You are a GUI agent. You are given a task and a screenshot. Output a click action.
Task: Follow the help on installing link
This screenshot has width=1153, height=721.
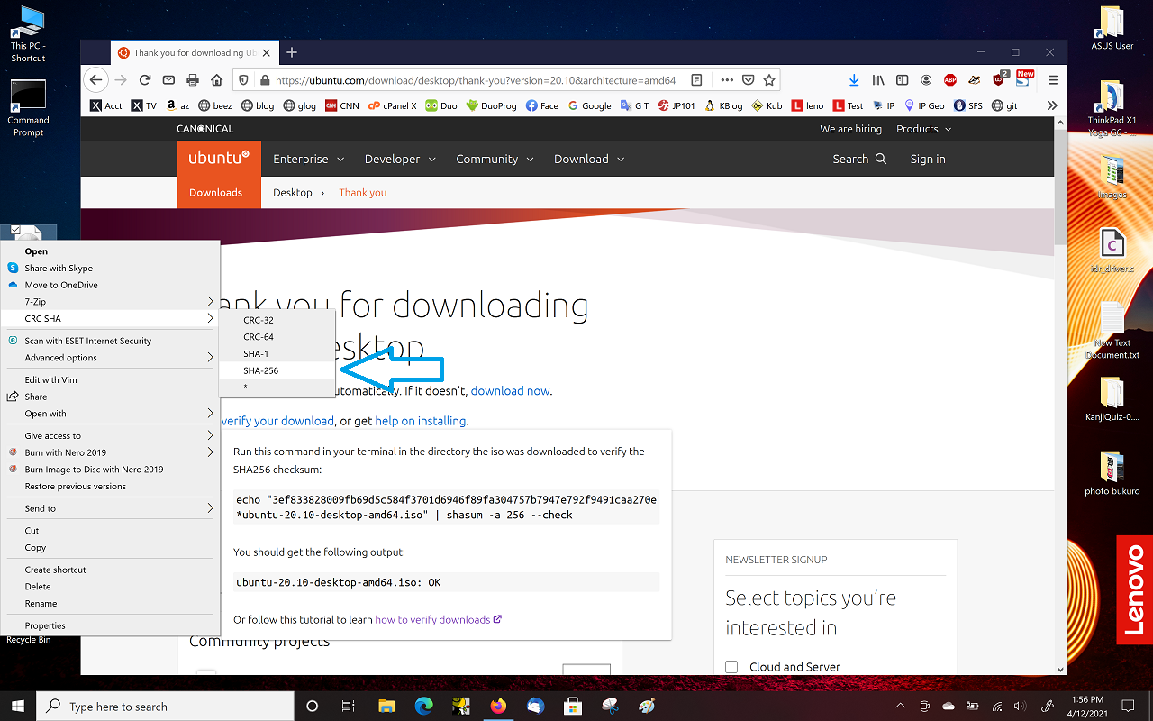(421, 421)
